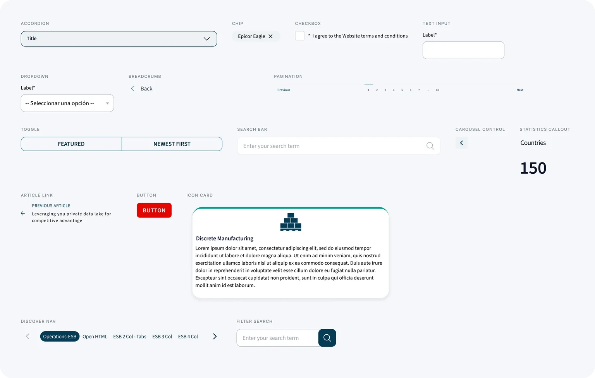Switch toggle to NEWEST FIRST
595x378 pixels.
(x=172, y=144)
